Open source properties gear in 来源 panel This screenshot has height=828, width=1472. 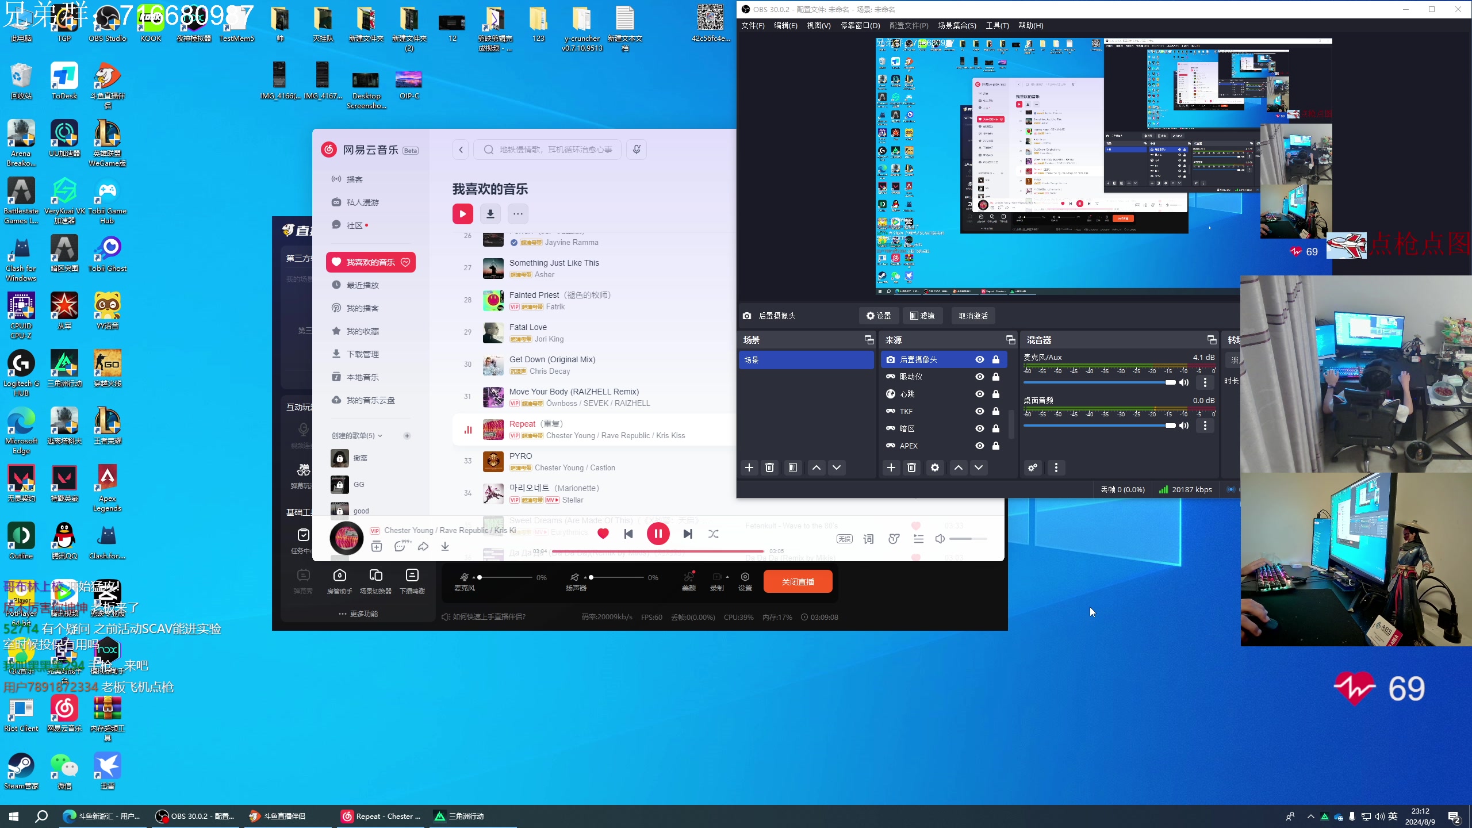click(x=935, y=467)
